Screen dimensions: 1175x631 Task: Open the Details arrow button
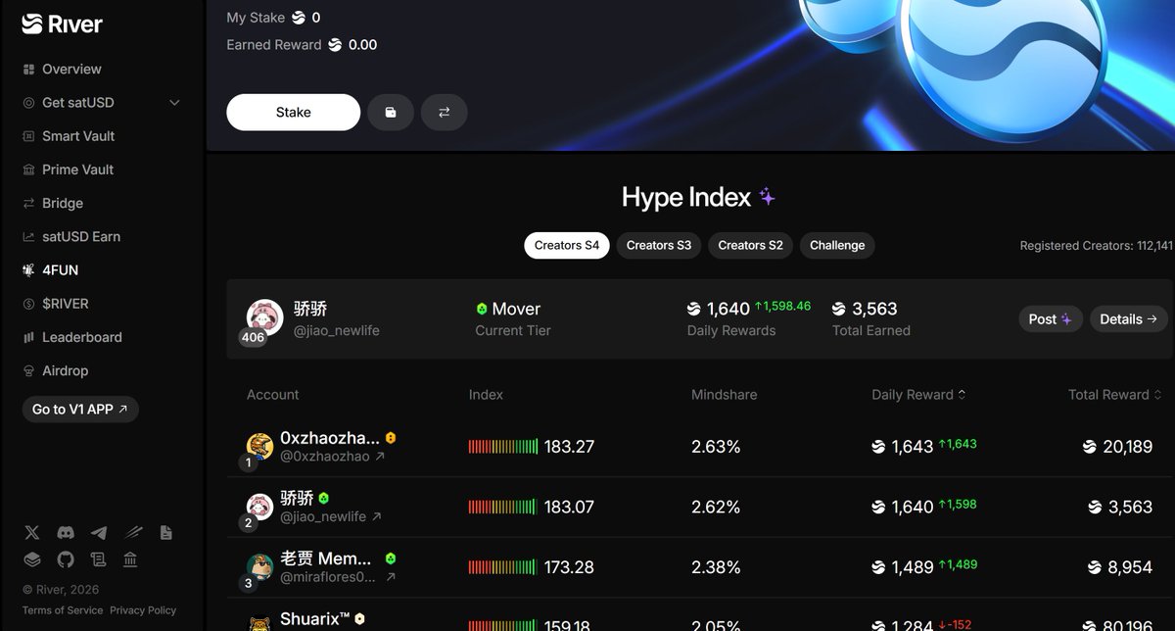tap(1128, 318)
